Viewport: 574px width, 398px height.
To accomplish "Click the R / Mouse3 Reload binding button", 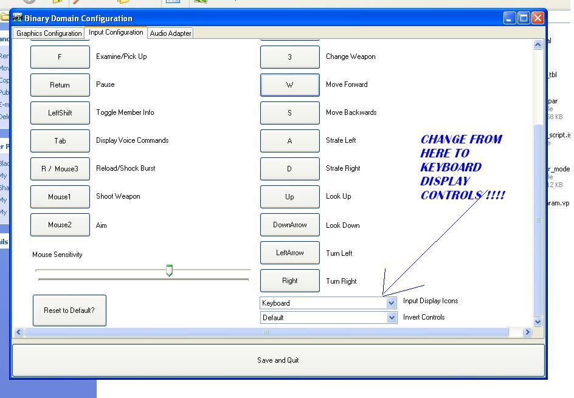I will [60, 169].
